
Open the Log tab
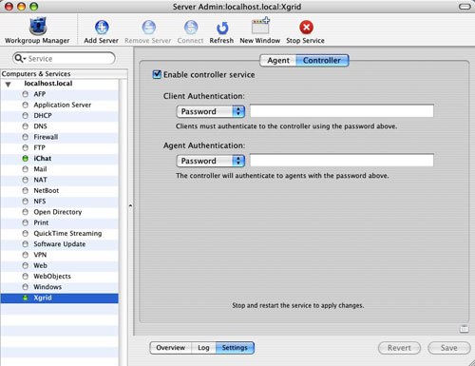click(203, 348)
